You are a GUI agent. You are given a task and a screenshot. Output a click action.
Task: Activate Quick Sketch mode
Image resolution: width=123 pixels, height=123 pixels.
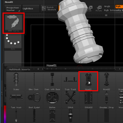tap(49, 9)
